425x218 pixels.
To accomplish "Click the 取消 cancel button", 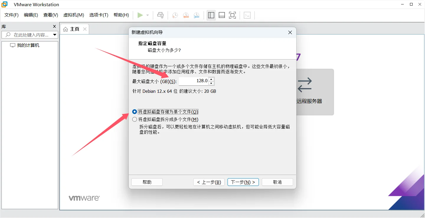I will tap(277, 182).
